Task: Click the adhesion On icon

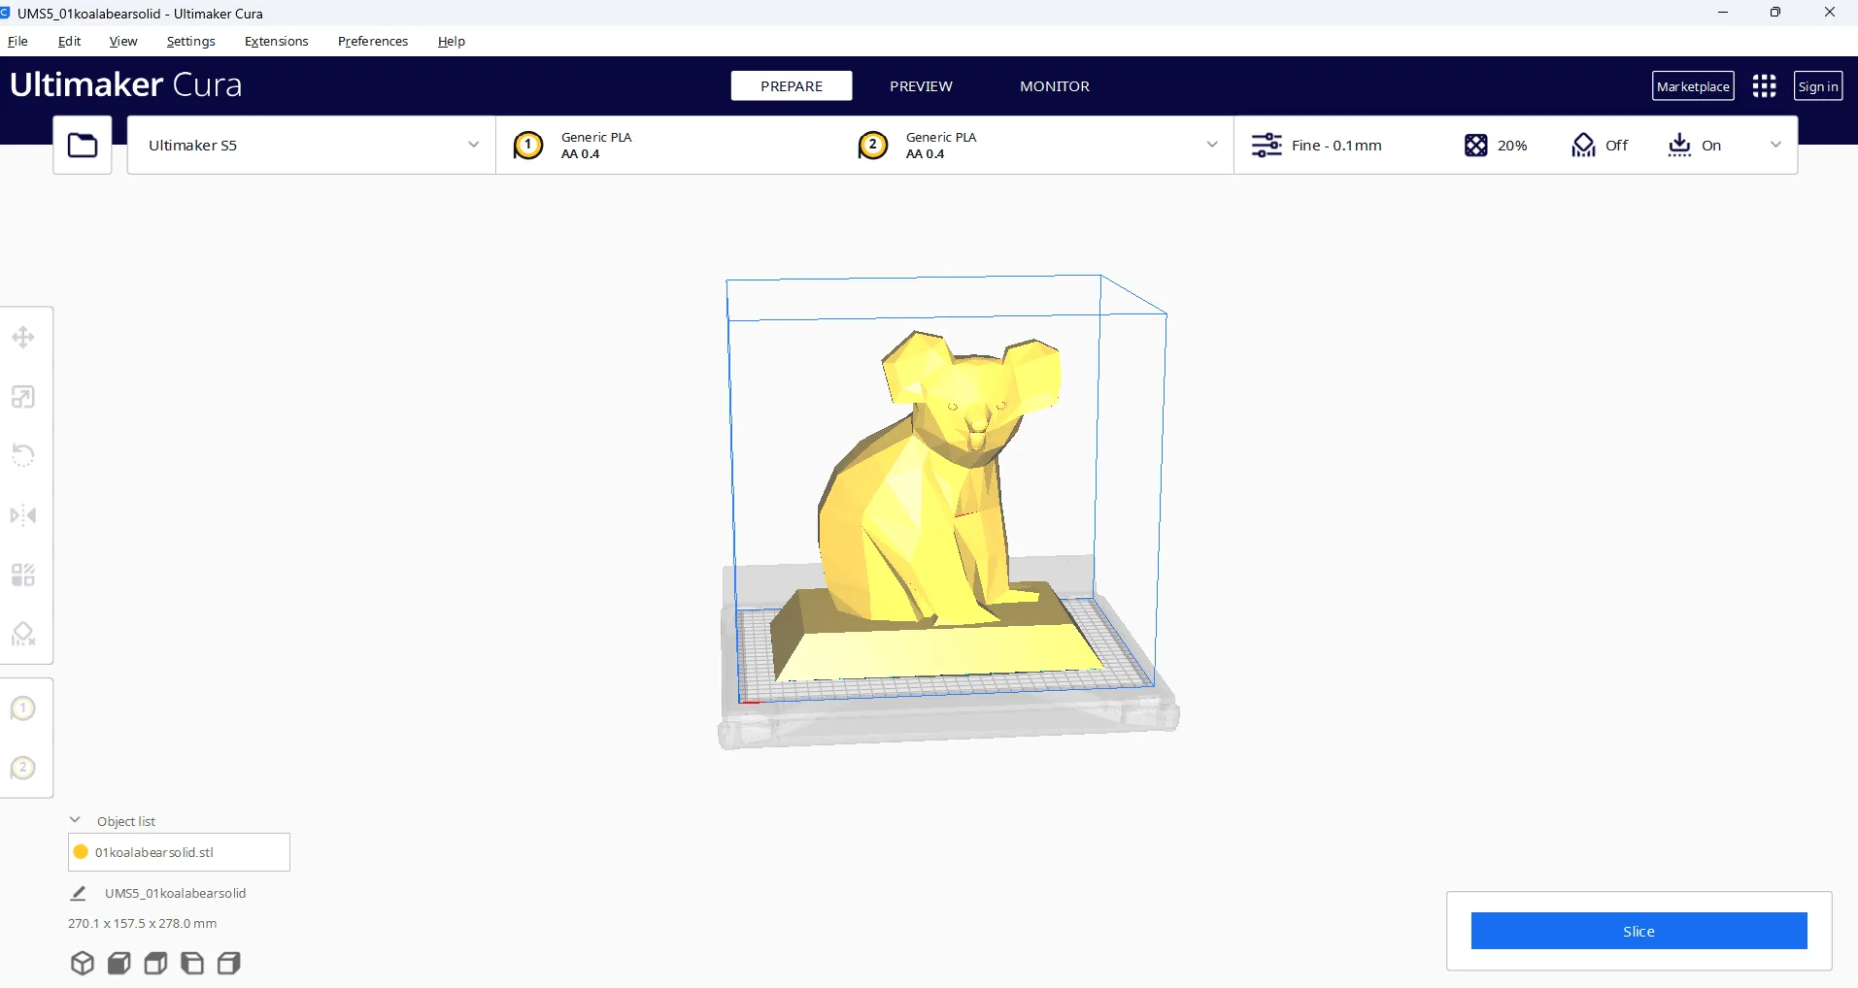Action: [x=1679, y=146]
